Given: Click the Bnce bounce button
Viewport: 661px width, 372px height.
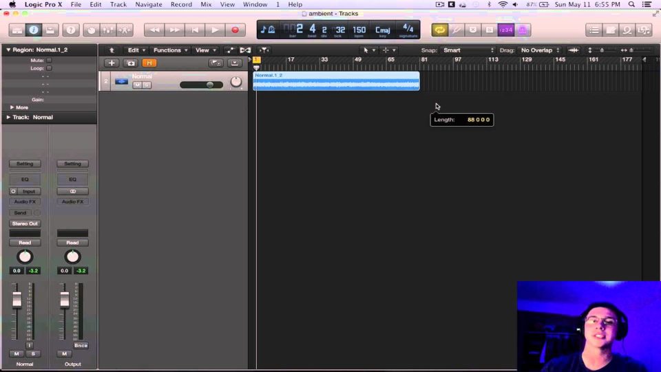Looking at the screenshot, I should (x=81, y=345).
